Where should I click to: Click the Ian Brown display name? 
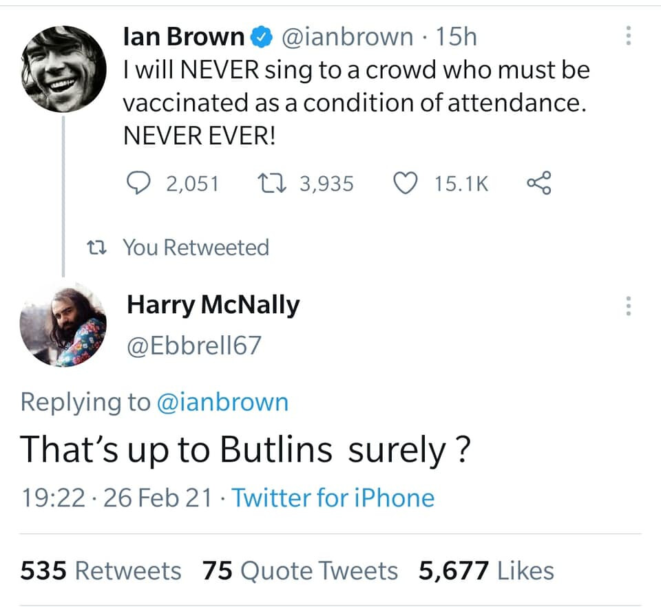point(184,37)
